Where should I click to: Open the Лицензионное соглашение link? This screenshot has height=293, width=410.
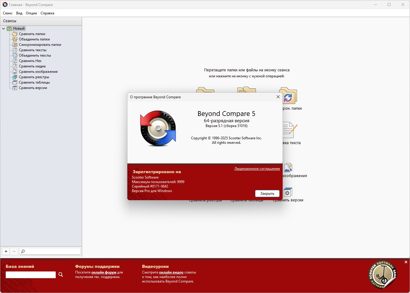[x=257, y=169]
